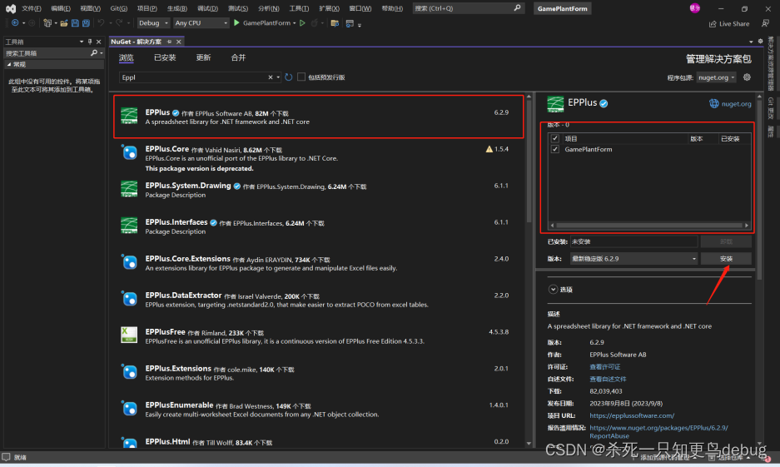The width and height of the screenshot is (780, 467).
Task: Click the Live Share button
Action: tap(729, 23)
